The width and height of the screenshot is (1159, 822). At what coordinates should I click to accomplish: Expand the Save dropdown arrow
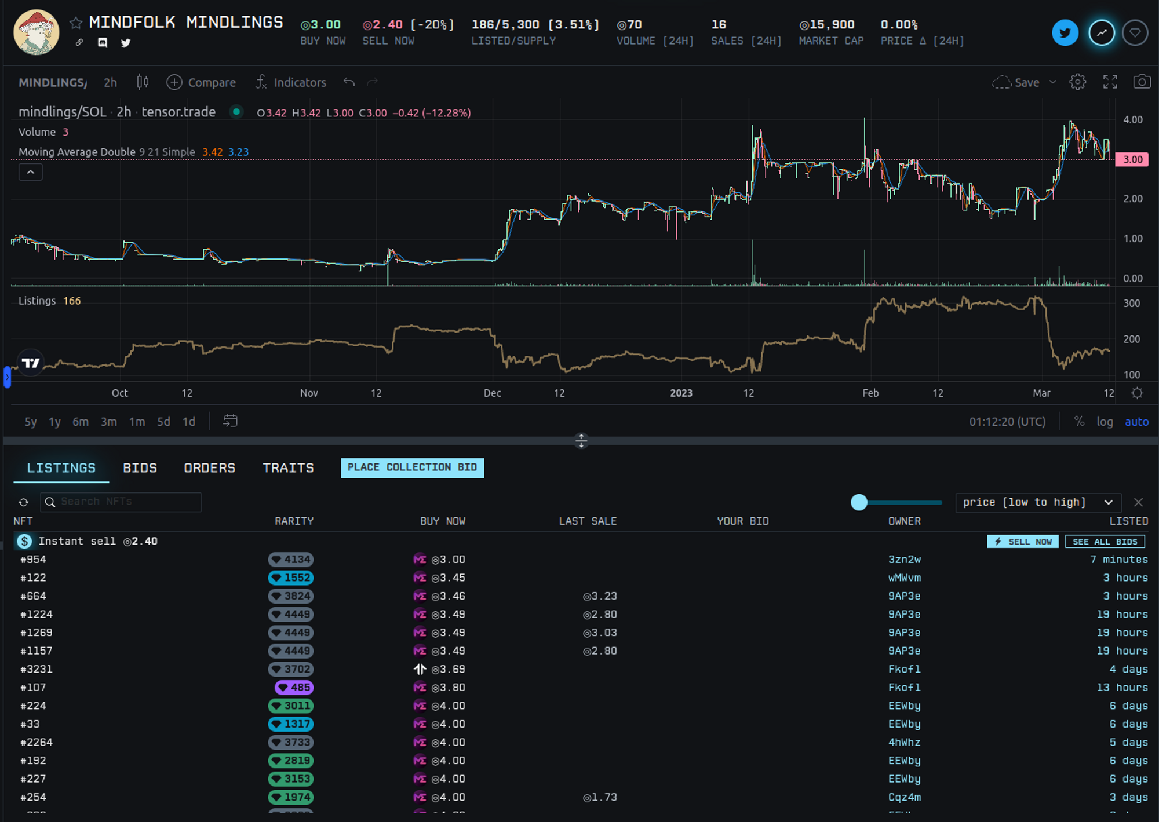pyautogui.click(x=1053, y=82)
